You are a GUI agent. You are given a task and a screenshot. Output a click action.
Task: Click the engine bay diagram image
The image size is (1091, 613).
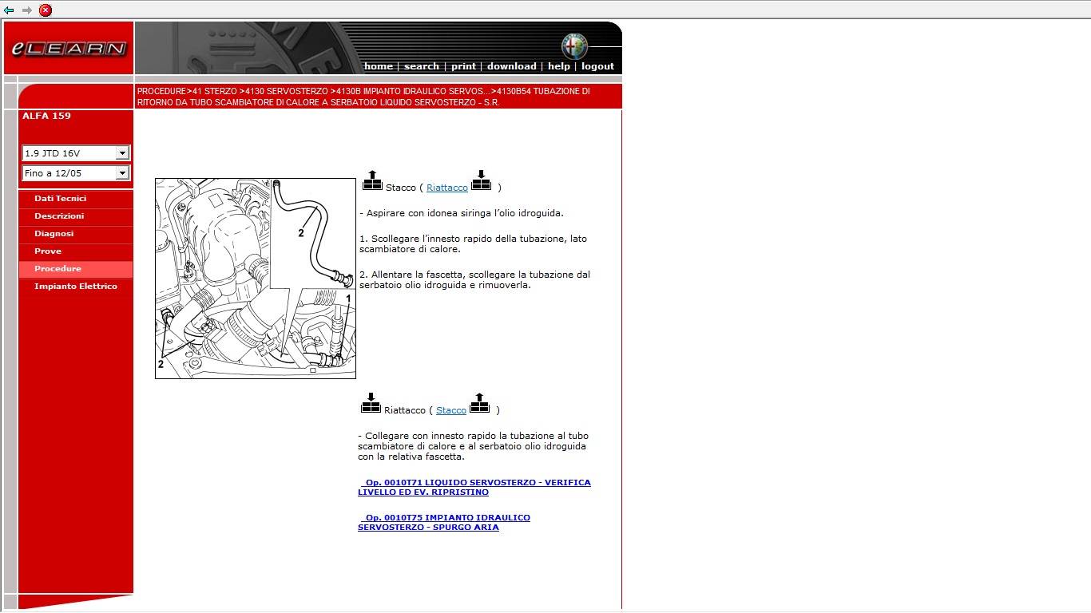pyautogui.click(x=255, y=278)
